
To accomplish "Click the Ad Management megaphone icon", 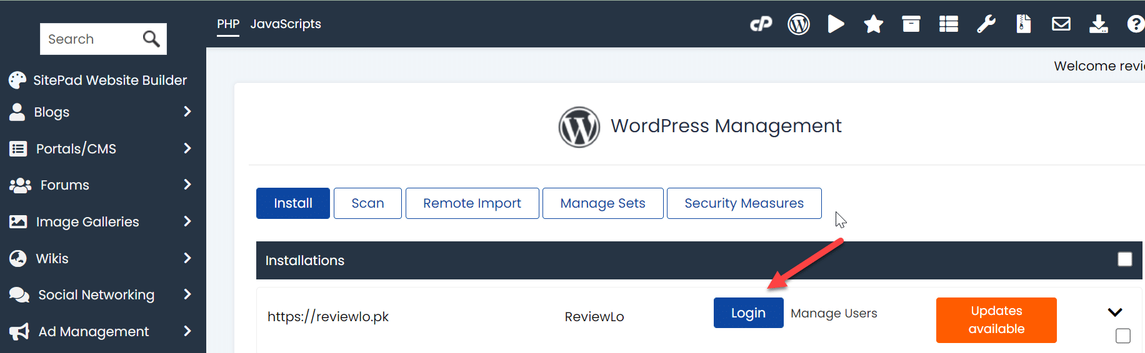I will click(x=19, y=332).
